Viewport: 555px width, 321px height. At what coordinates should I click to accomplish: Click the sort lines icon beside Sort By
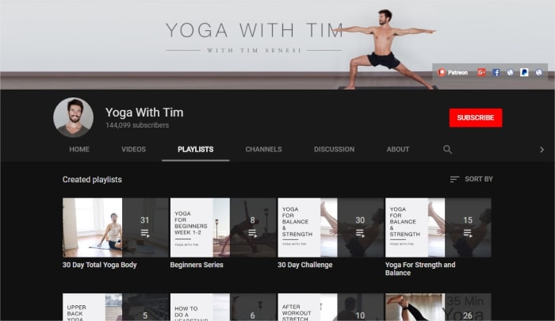tap(454, 179)
